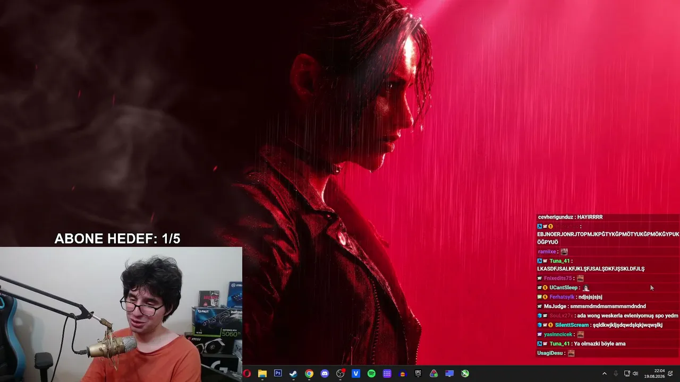The width and height of the screenshot is (680, 382).
Task: Click the emote posted by UCantSleep
Action: [586, 288]
